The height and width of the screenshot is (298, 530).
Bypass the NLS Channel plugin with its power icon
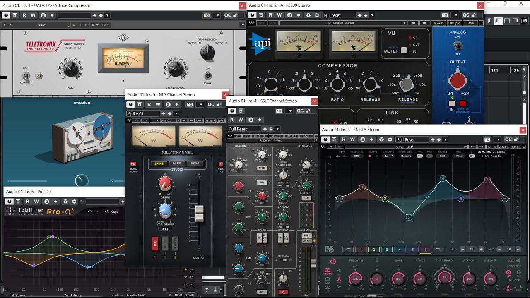click(131, 105)
